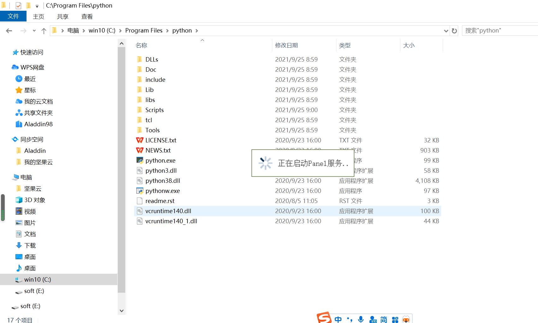Select the LICENSE.txt WPS file icon

(x=139, y=140)
